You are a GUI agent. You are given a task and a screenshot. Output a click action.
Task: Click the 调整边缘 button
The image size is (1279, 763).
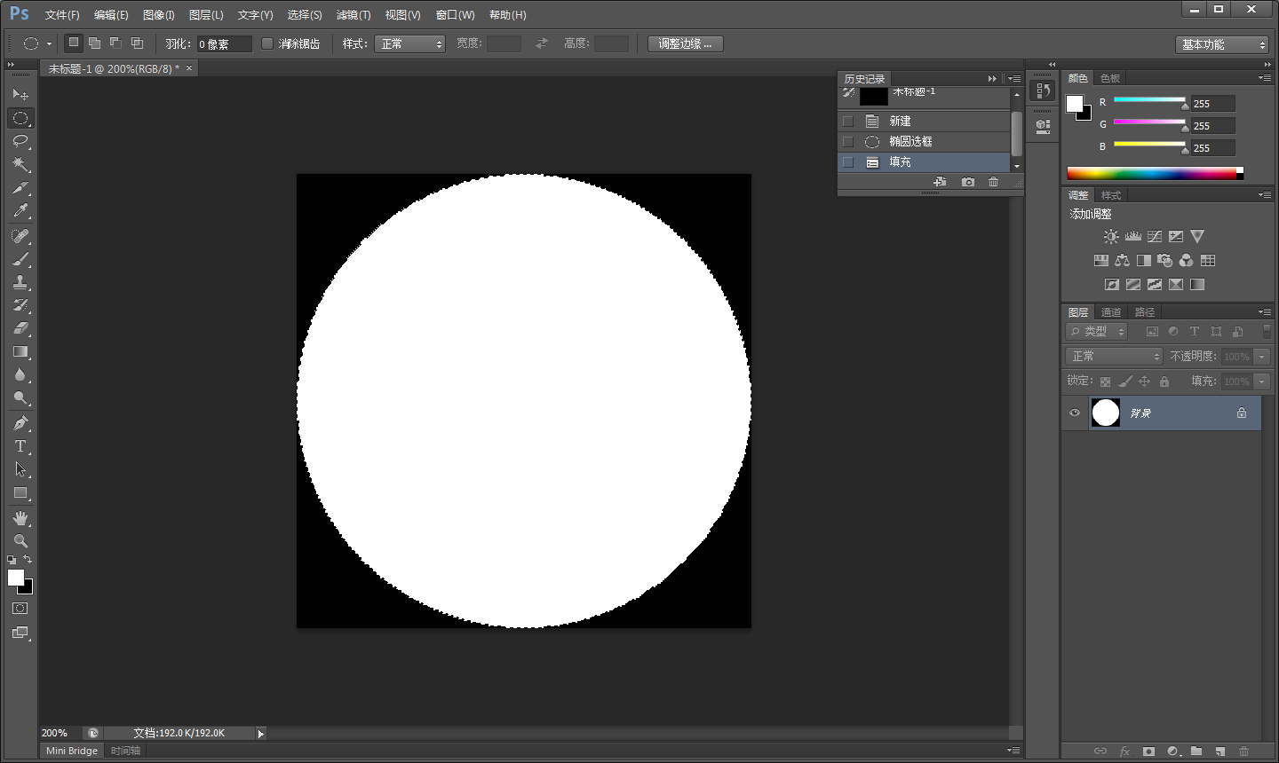click(x=685, y=43)
